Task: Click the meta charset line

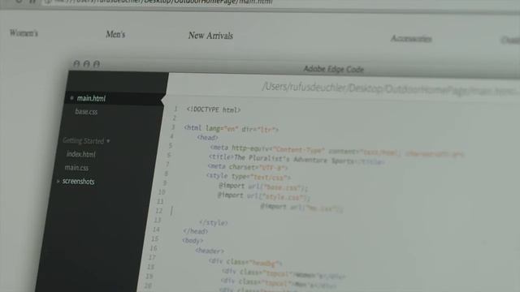Action: tap(248, 167)
